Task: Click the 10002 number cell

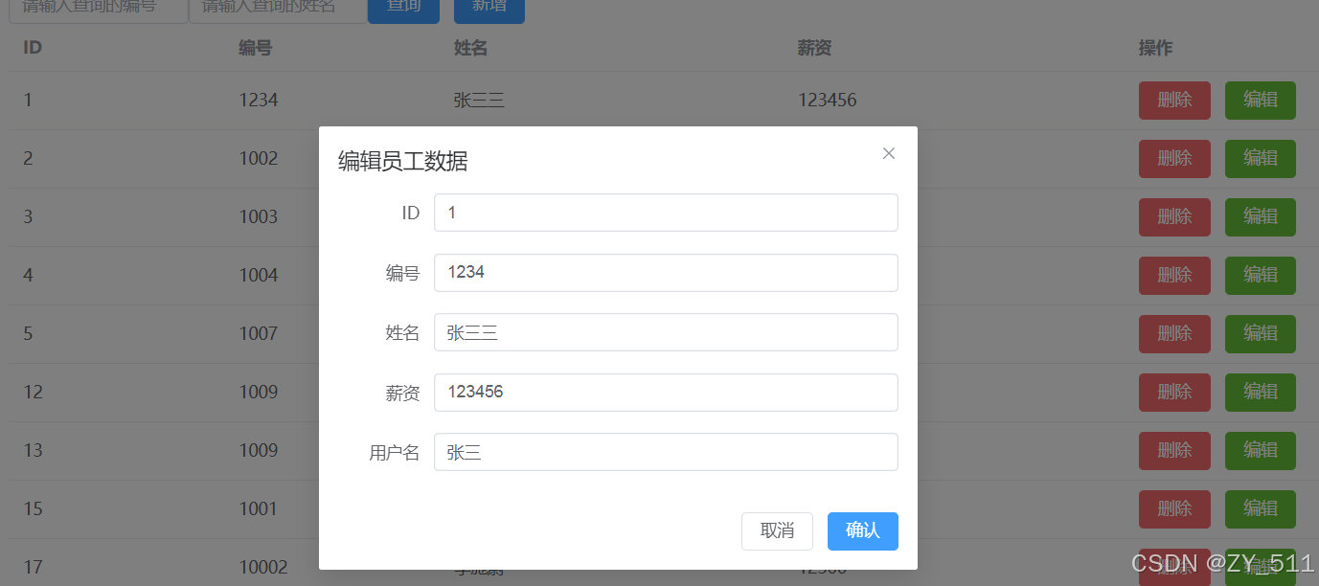Action: (263, 568)
